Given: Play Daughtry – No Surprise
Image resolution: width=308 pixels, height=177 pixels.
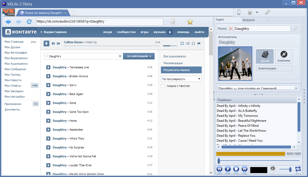Looking at the screenshot, I should click(x=48, y=147).
